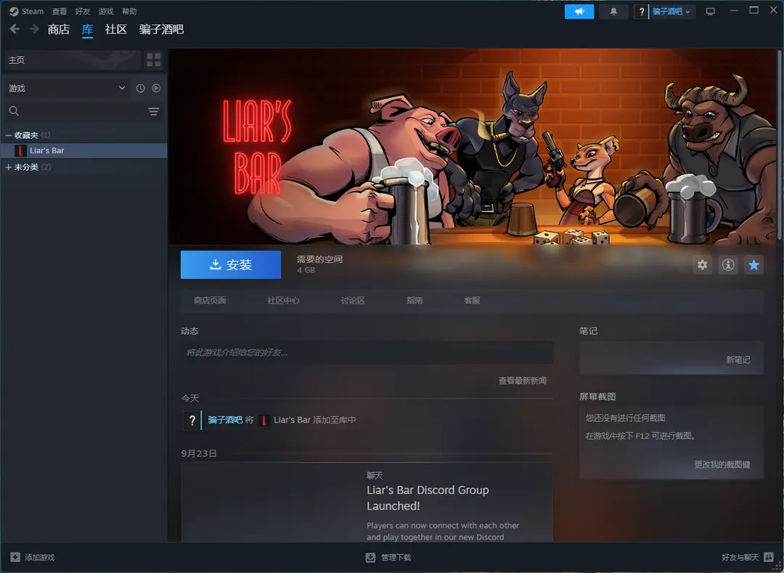Click the Steam logo menu
784x573 pixels.
click(x=14, y=11)
